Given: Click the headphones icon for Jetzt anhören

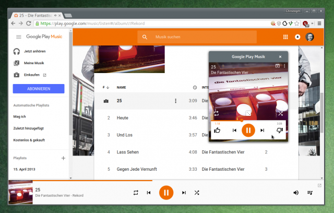Looking at the screenshot, I should tap(16, 51).
